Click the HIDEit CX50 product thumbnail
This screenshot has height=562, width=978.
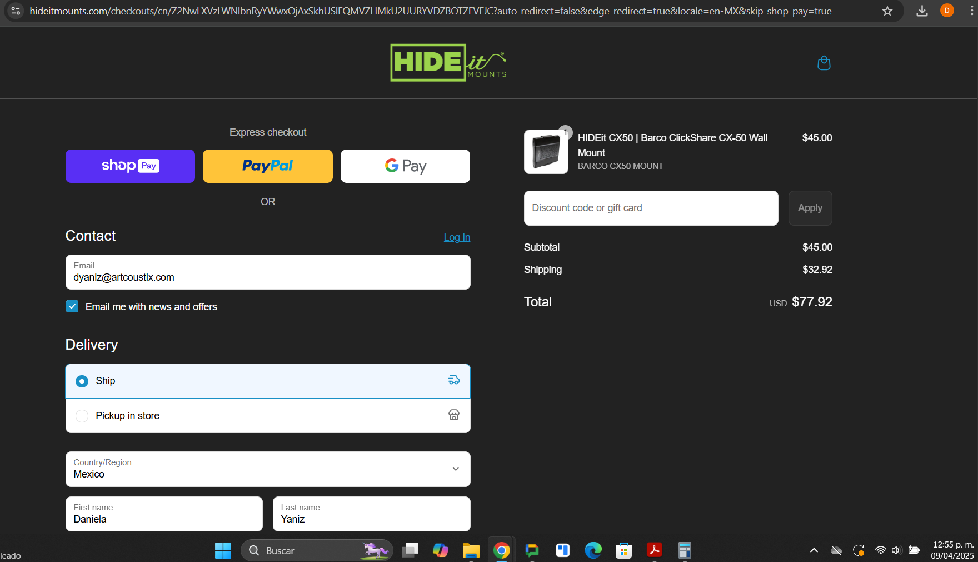[x=546, y=152]
